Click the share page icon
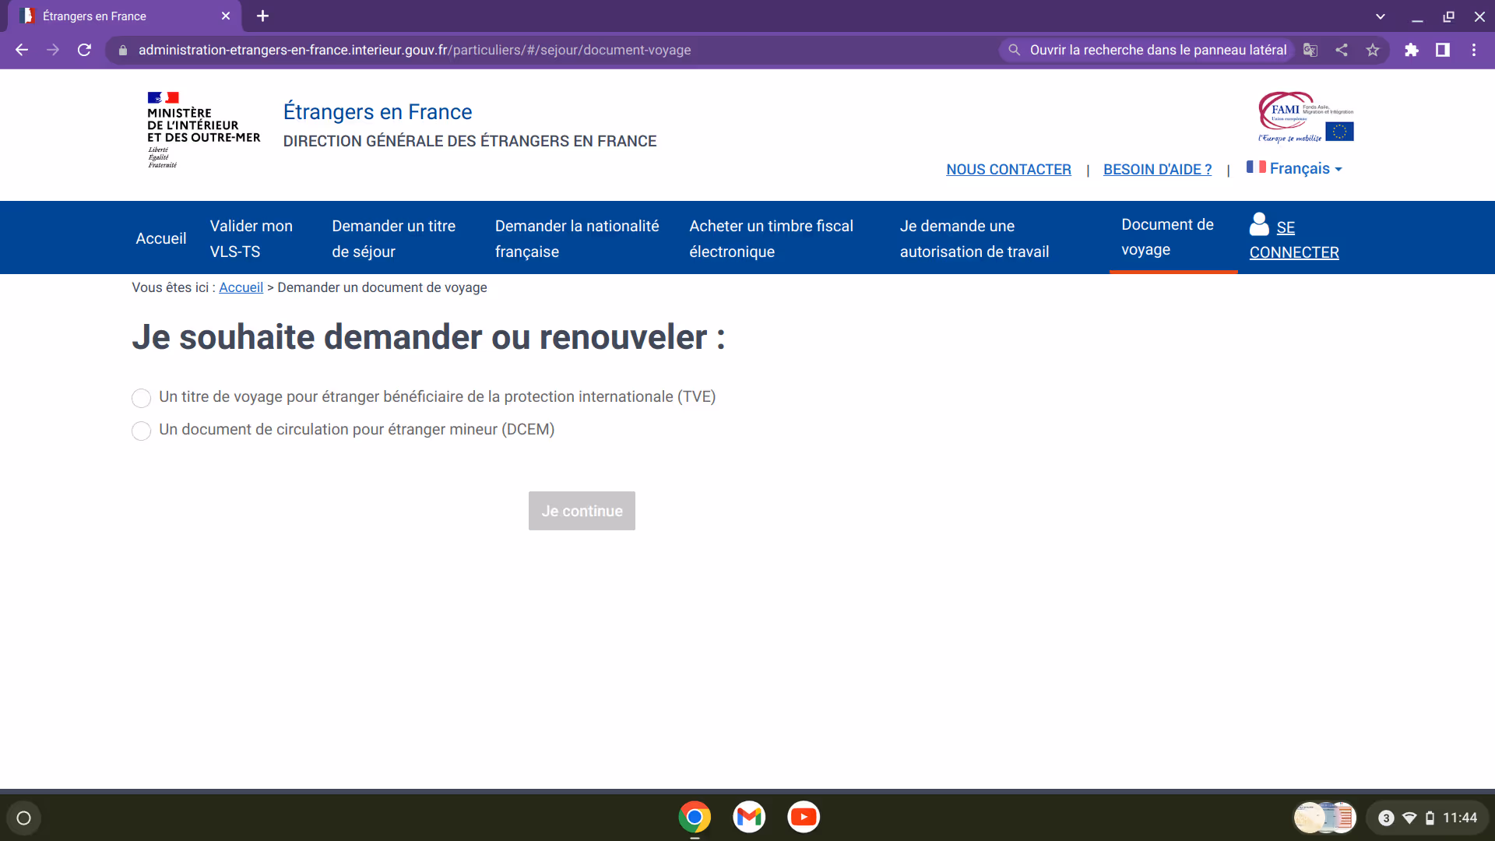Image resolution: width=1495 pixels, height=841 pixels. click(1342, 50)
